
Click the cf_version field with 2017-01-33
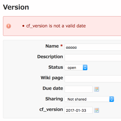pyautogui.click(x=78, y=110)
